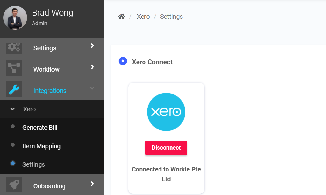Collapse the Xero submenu chevron
Screen dimensions: 326x195
12,109
